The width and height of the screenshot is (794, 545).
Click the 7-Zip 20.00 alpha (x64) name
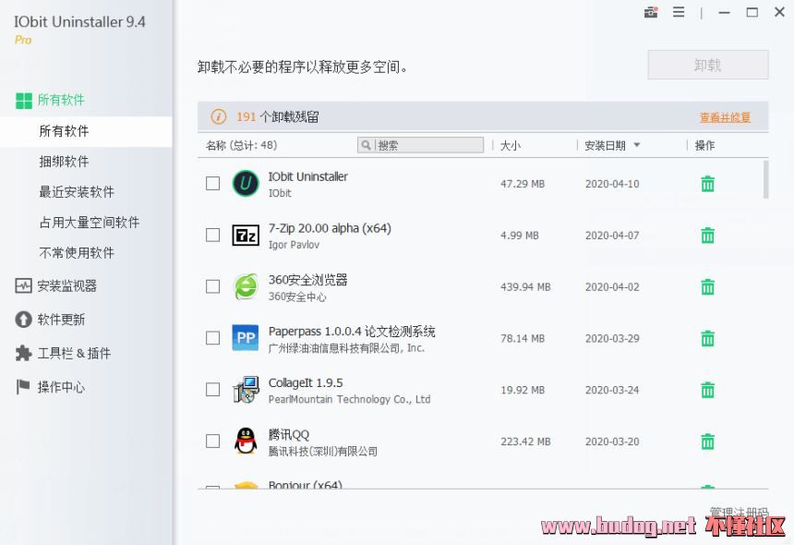pyautogui.click(x=330, y=228)
